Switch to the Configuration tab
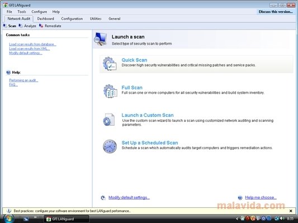298x223 pixels. click(72, 18)
